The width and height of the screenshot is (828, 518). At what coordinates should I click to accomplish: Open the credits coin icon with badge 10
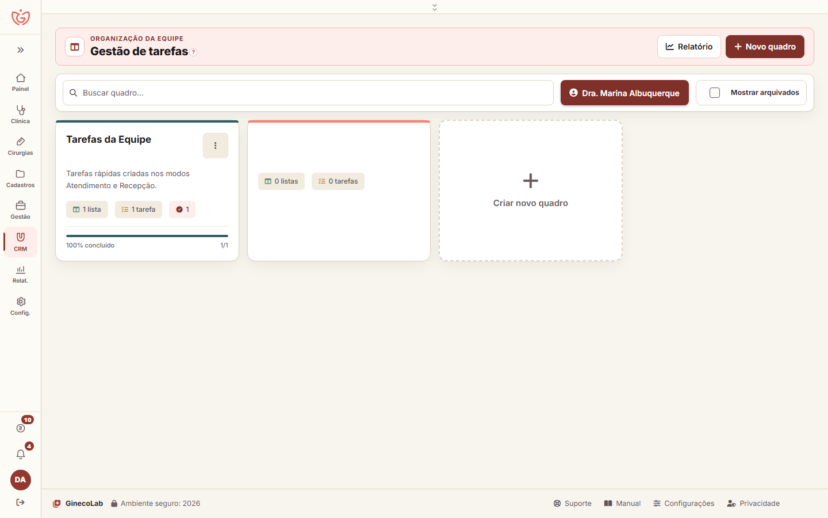(x=21, y=428)
